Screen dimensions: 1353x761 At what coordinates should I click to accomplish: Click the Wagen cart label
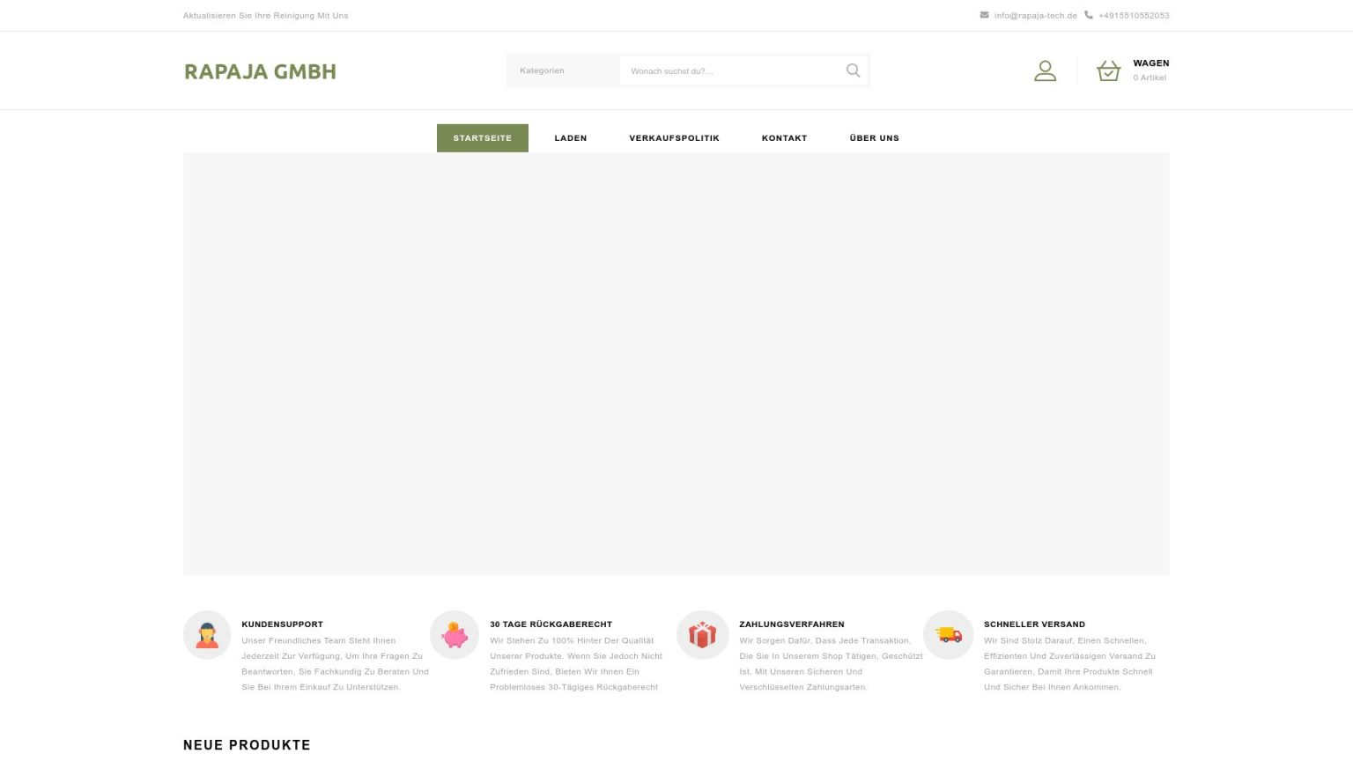[1150, 63]
